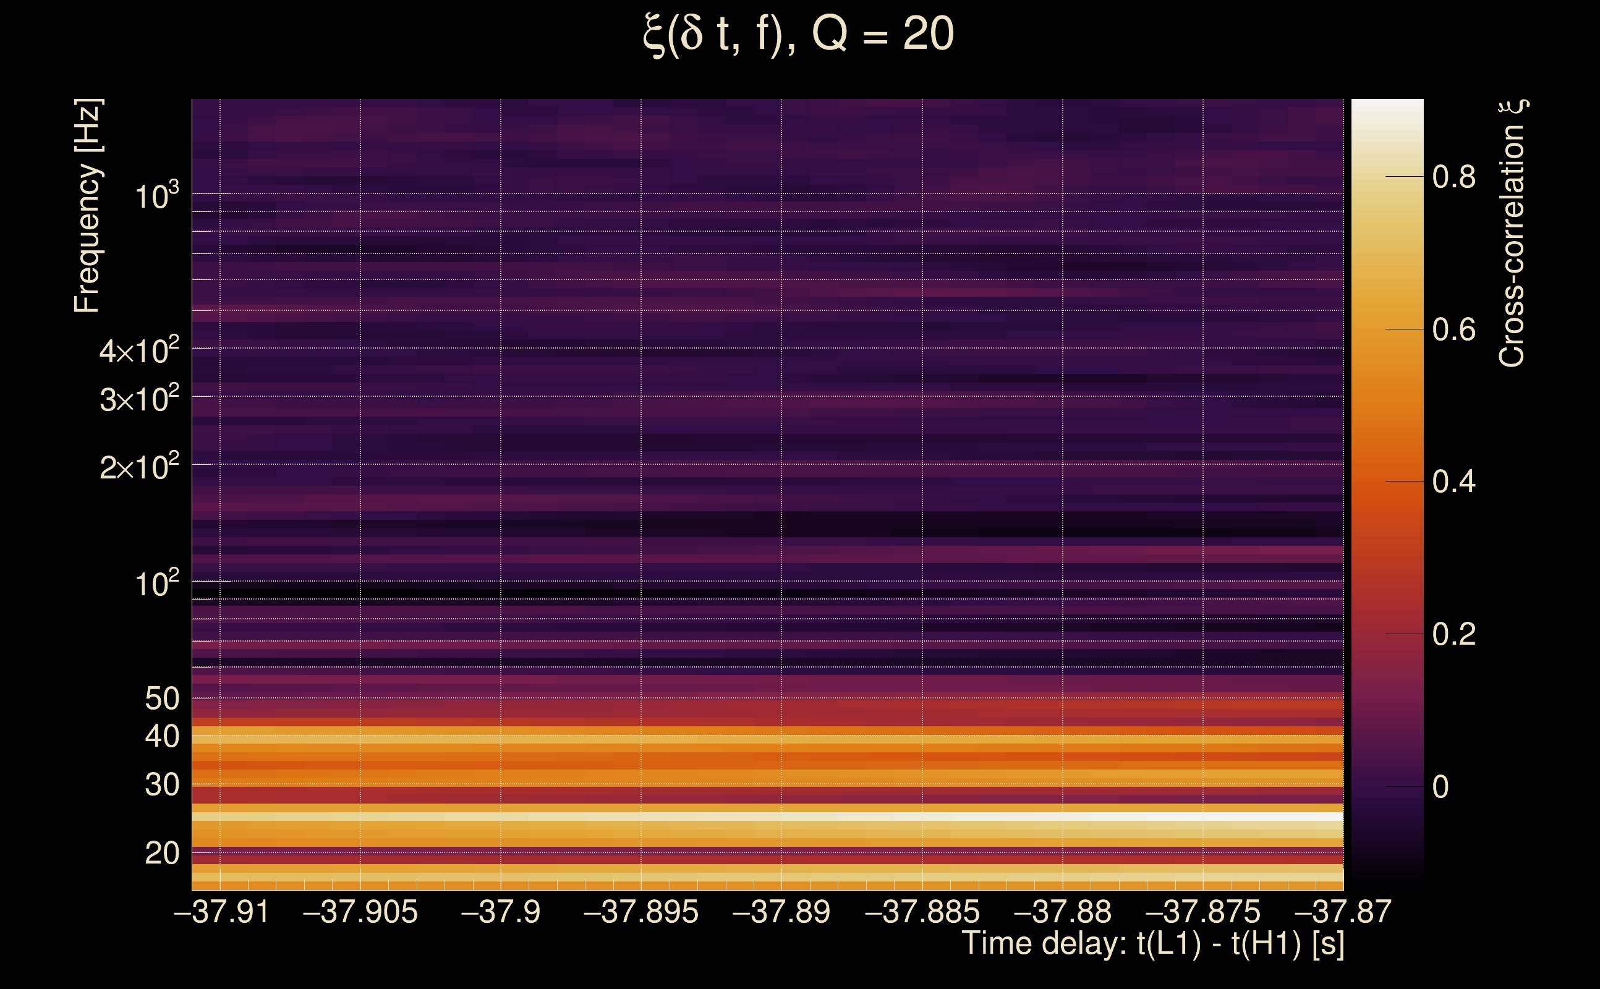The image size is (1600, 989).
Task: Click the -37.875 x-axis tick label
Action: tap(1202, 912)
